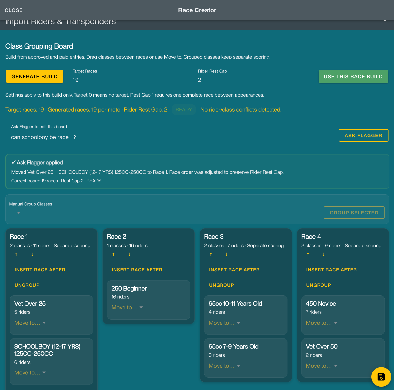Select the 250 Beginner class card
The height and width of the screenshot is (390, 394).
[x=149, y=300]
